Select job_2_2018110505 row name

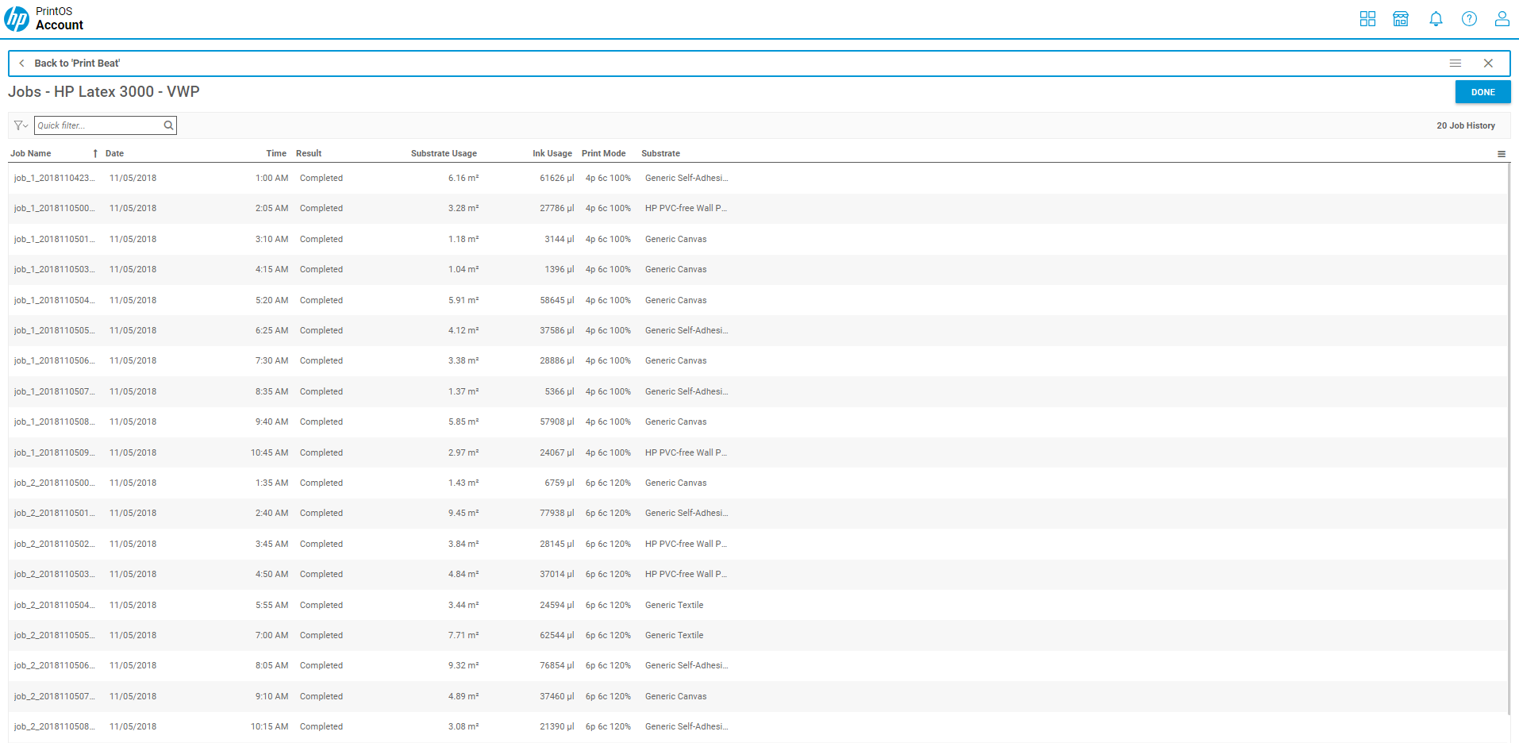point(54,636)
